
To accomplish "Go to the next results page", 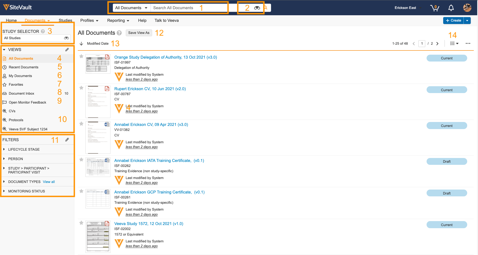I will click(437, 44).
